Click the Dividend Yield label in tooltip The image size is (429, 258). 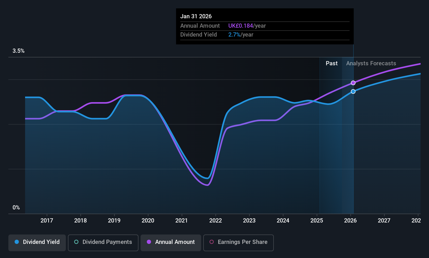pyautogui.click(x=199, y=35)
